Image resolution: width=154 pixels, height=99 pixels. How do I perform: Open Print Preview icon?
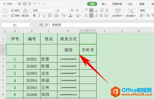tap(29, 4)
